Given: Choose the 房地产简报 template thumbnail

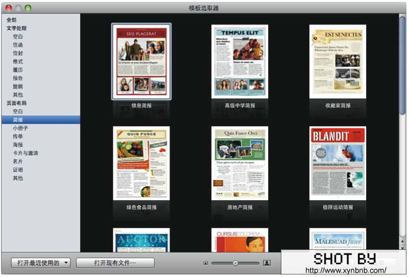Looking at the screenshot, I should 239,164.
